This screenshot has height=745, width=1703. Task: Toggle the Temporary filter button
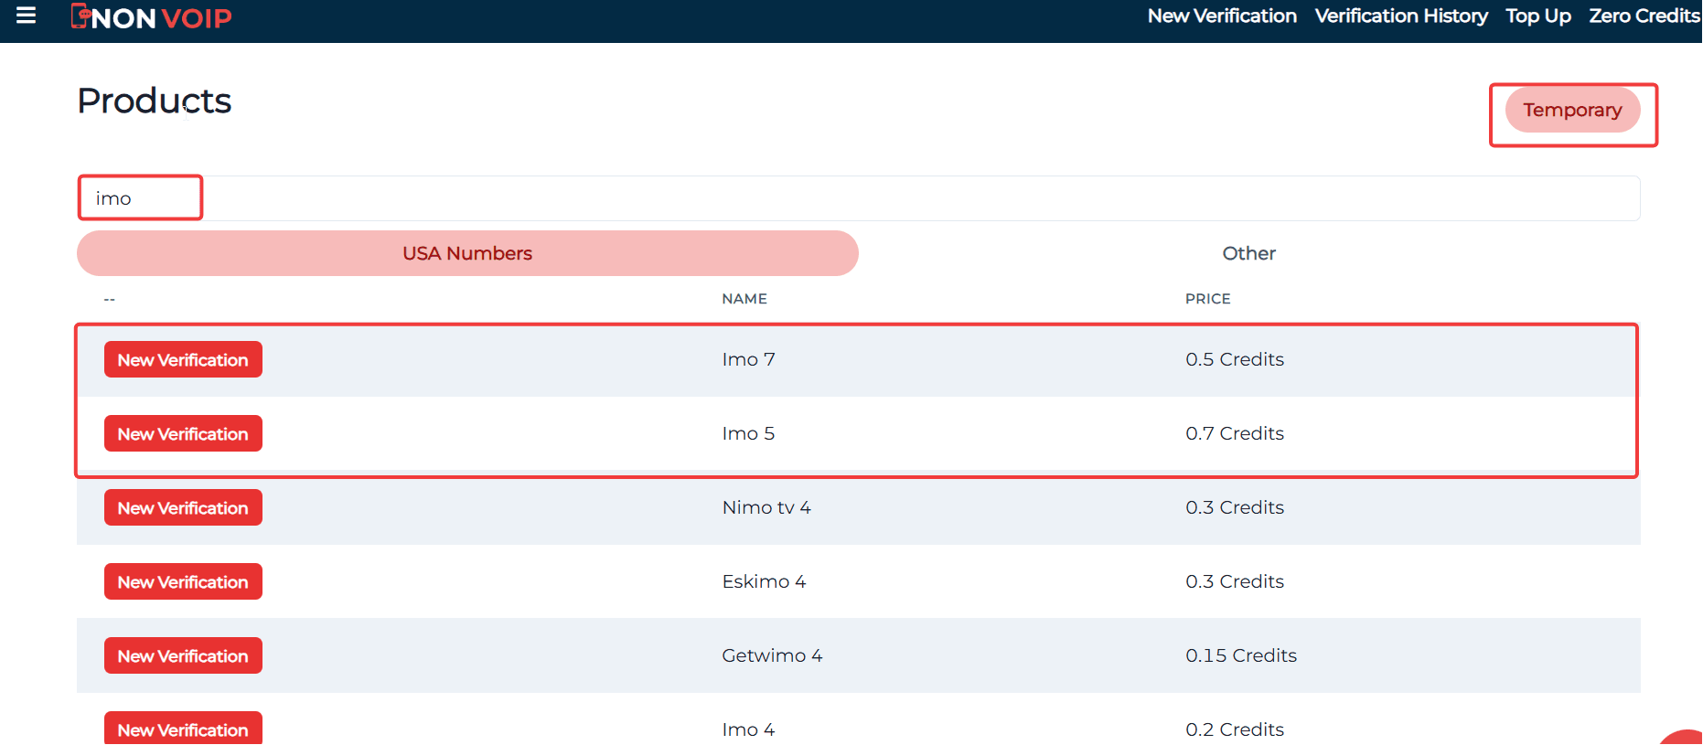(x=1572, y=110)
